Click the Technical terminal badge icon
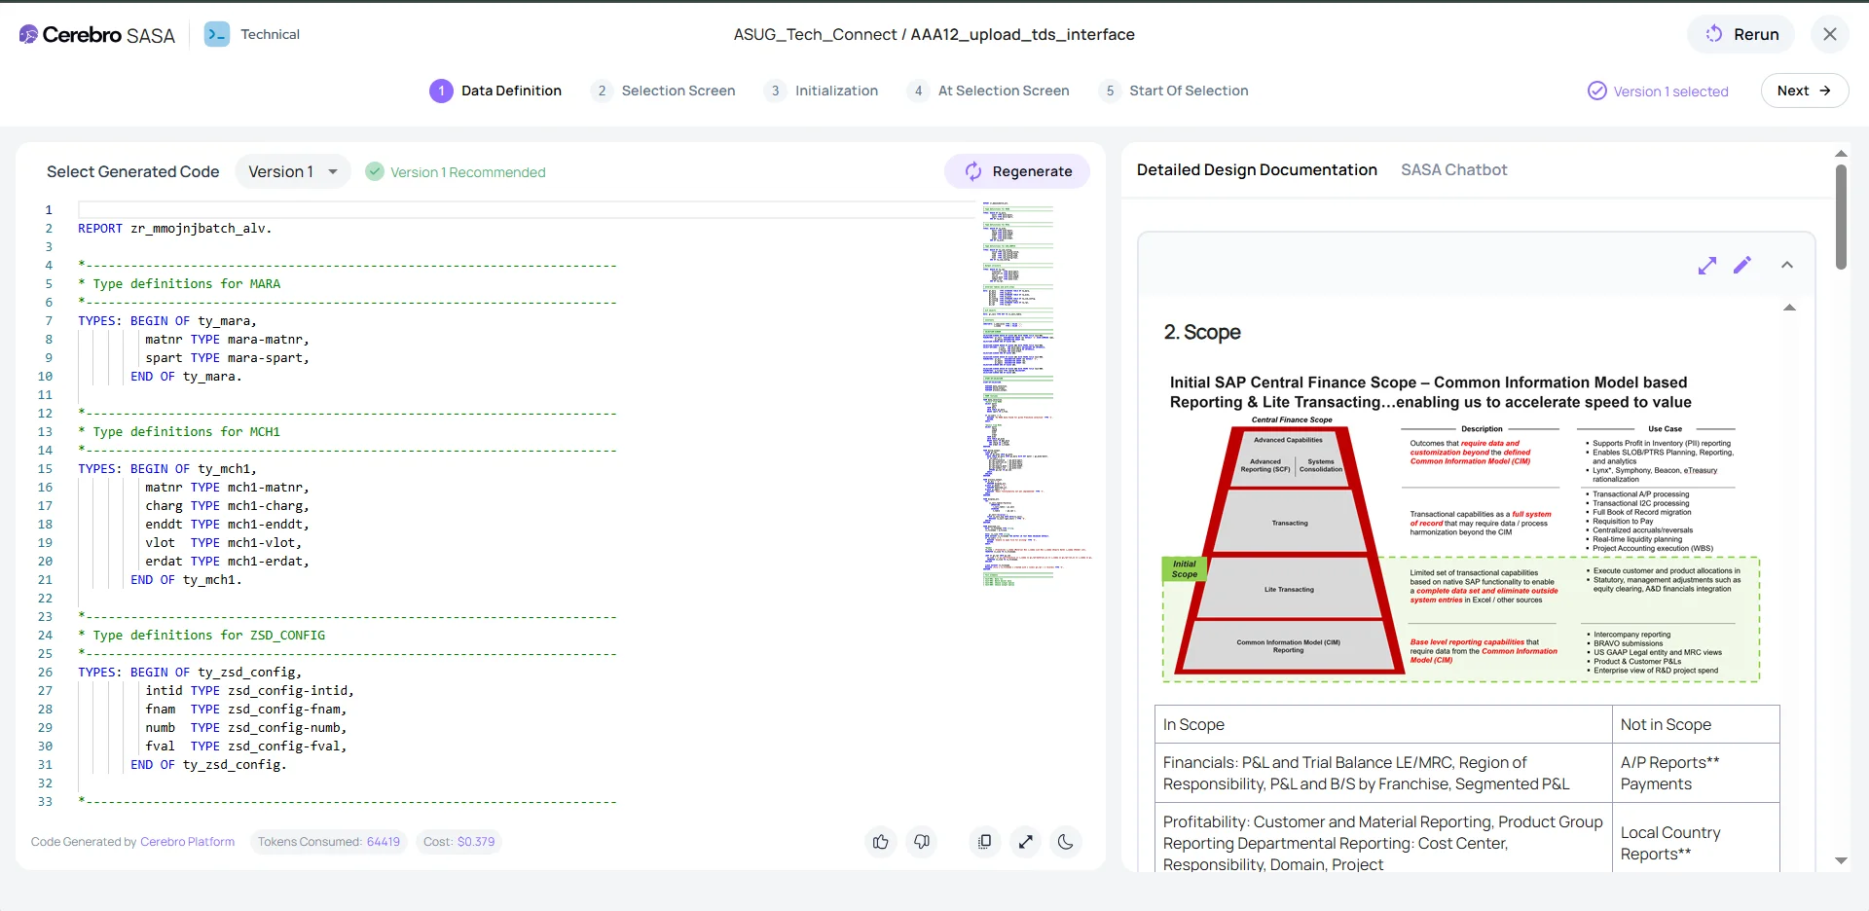The height and width of the screenshot is (911, 1869). click(x=218, y=34)
